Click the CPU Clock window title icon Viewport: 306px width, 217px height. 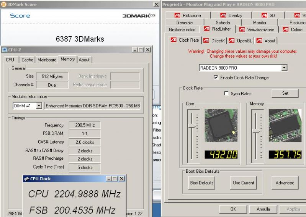click(x=26, y=178)
